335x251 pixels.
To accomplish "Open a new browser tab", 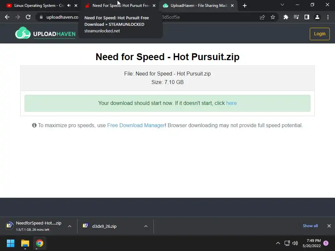I will tap(245, 6).
